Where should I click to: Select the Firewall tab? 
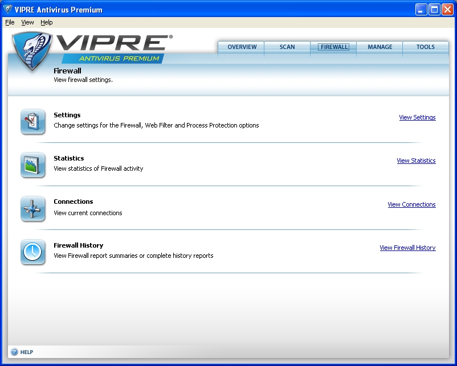click(x=333, y=47)
